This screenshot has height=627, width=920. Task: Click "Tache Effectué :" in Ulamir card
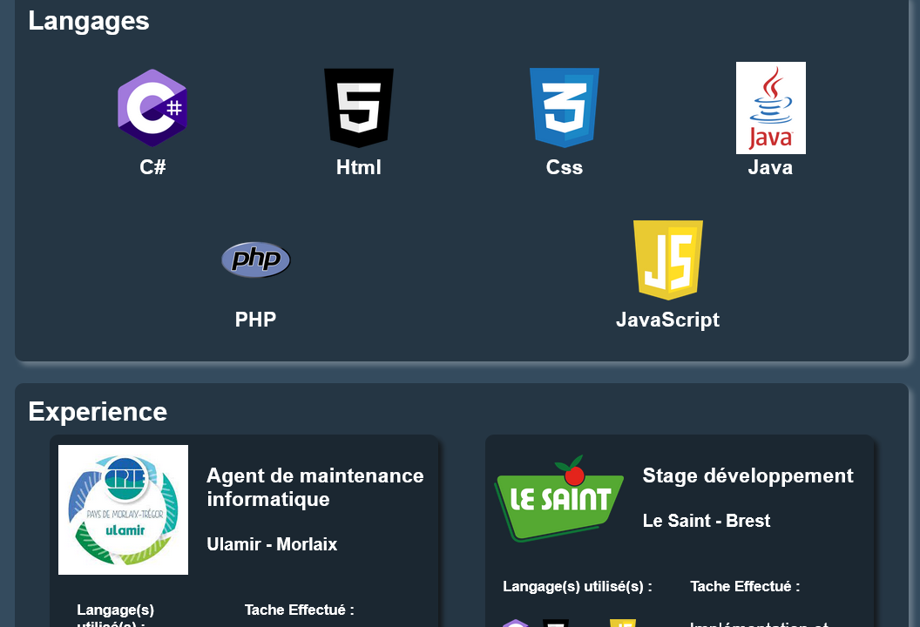pos(299,610)
